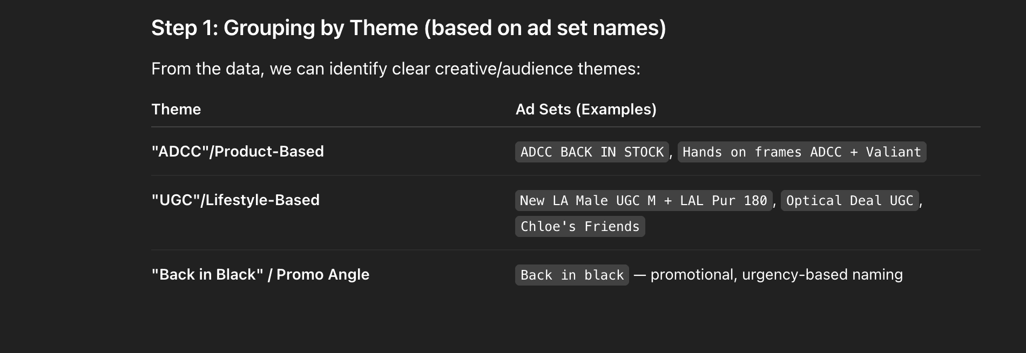The image size is (1026, 353).
Task: Click the 'From the data' intro sentence
Action: click(x=395, y=69)
